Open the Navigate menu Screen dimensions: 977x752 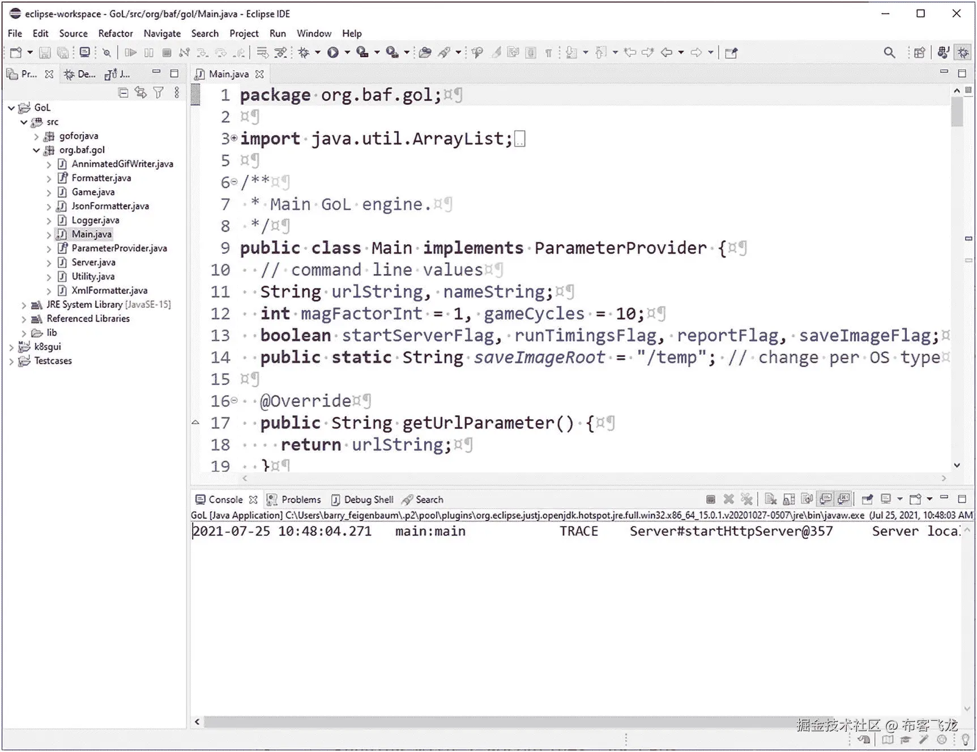pyautogui.click(x=162, y=33)
